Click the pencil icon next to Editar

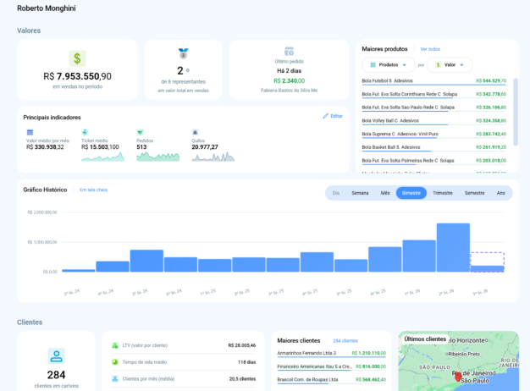coord(325,116)
